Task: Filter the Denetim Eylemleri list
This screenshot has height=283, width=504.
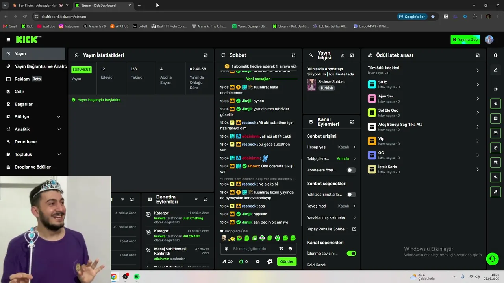Action: coord(196,199)
